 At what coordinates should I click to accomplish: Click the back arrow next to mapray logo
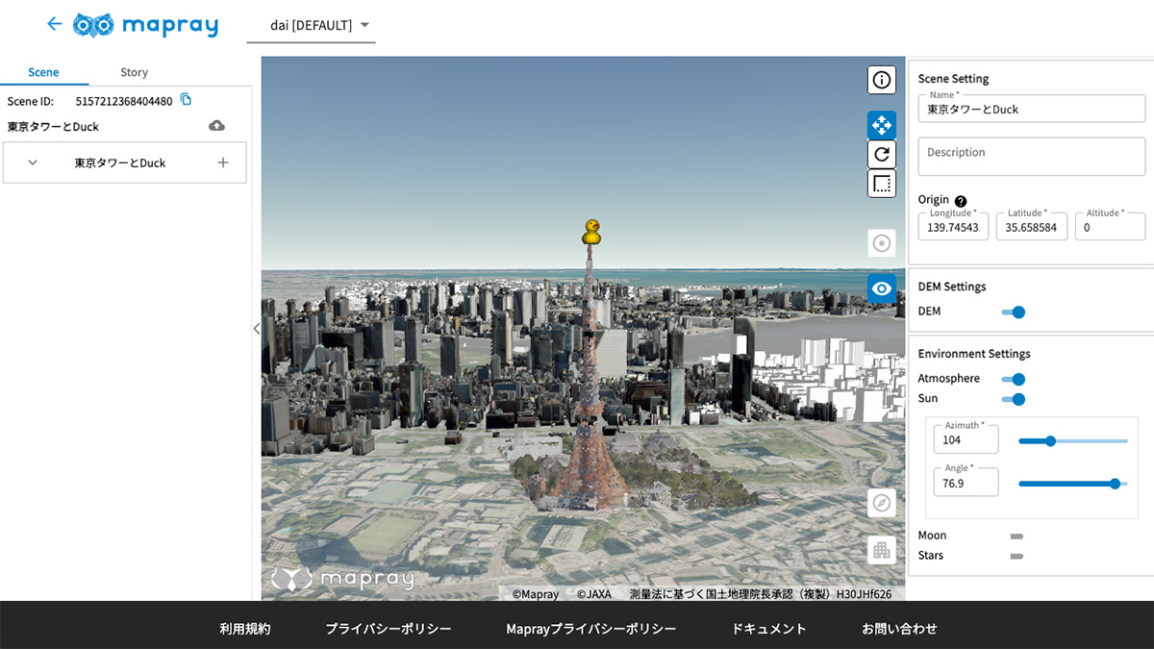coord(54,24)
